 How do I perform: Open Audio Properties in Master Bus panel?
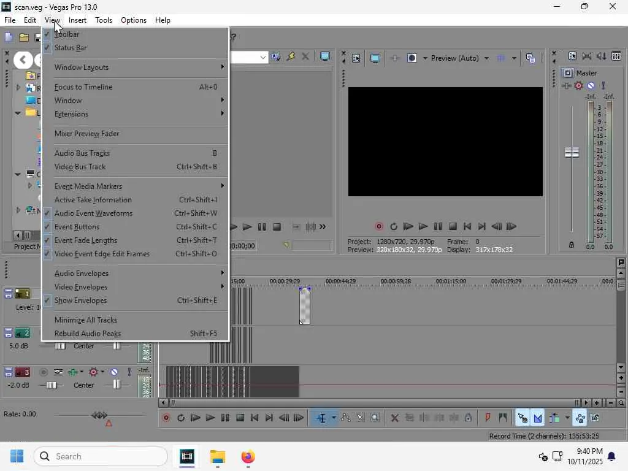[x=572, y=56]
